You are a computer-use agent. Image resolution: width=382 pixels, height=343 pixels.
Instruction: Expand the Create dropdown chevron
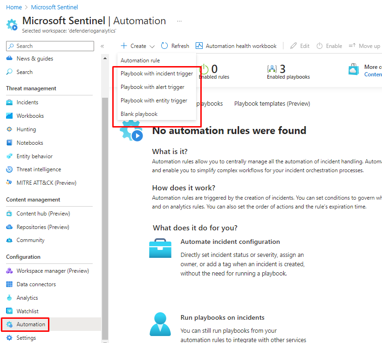[x=152, y=46]
